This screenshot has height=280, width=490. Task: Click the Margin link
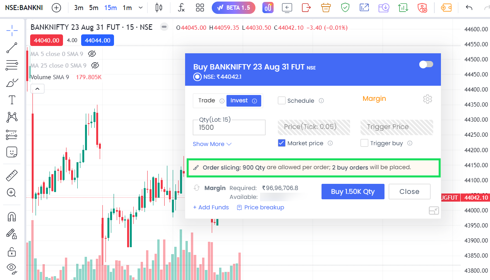374,98
